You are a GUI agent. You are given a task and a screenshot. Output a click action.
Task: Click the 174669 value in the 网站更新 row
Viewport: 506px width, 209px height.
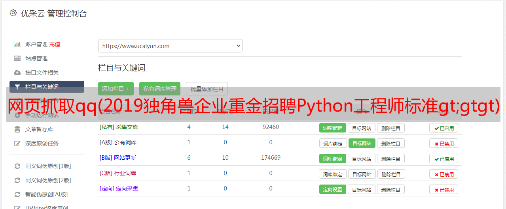(271, 158)
